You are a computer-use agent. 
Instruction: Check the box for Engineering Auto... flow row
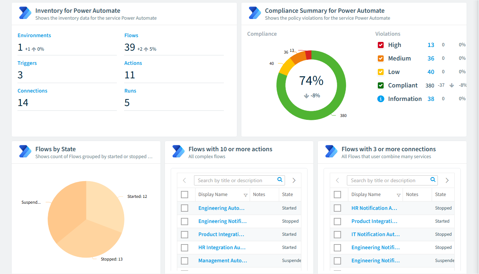(x=185, y=208)
